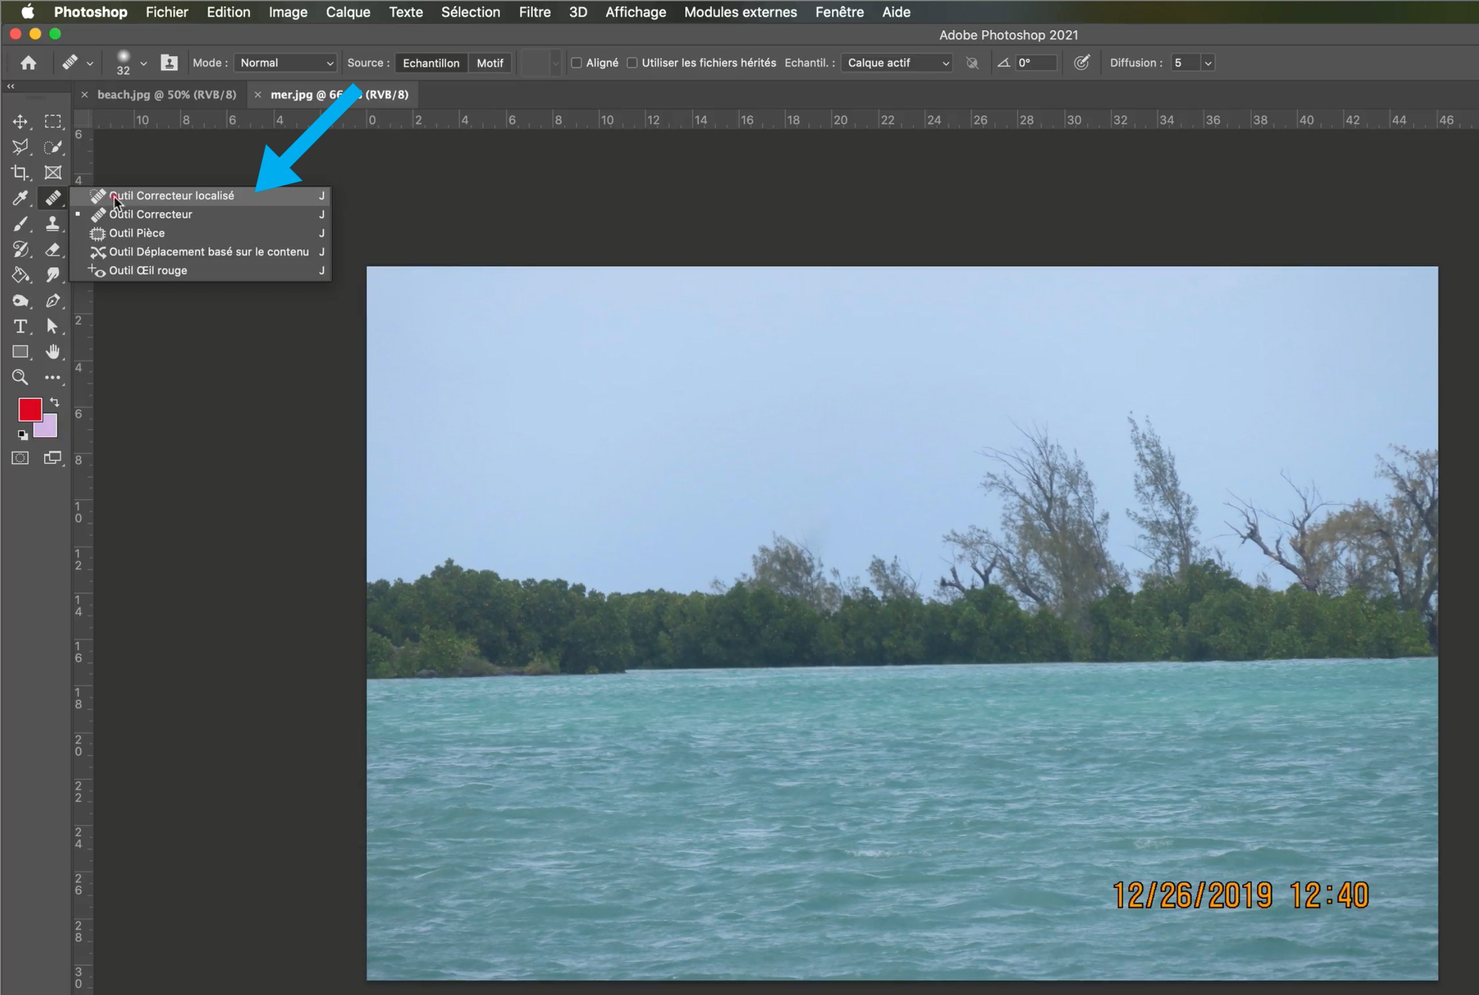Expand the Calque actif sample dropdown
1479x995 pixels.
pos(896,63)
